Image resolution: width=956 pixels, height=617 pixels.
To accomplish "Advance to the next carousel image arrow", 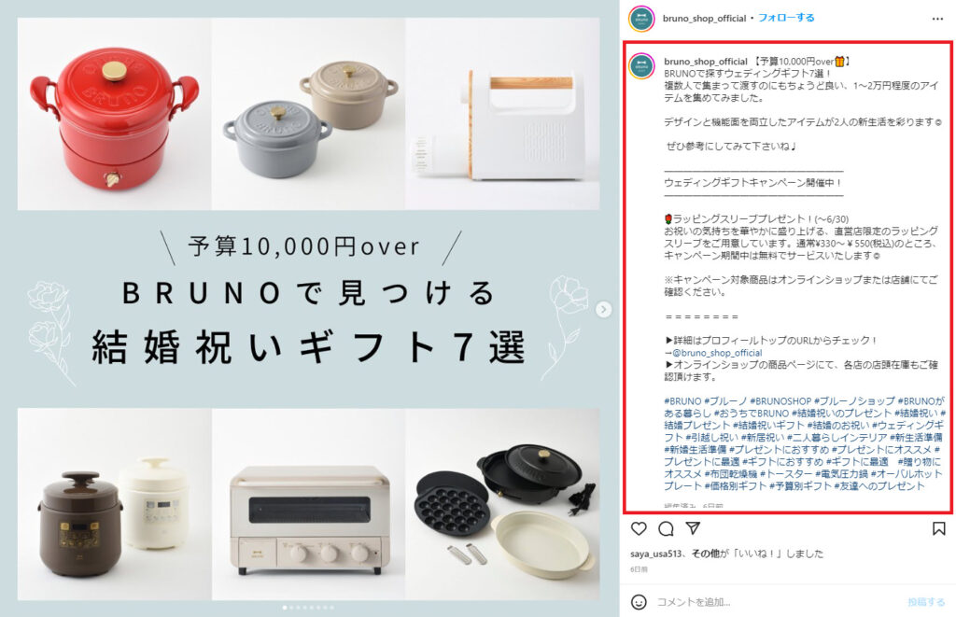I will click(x=604, y=310).
